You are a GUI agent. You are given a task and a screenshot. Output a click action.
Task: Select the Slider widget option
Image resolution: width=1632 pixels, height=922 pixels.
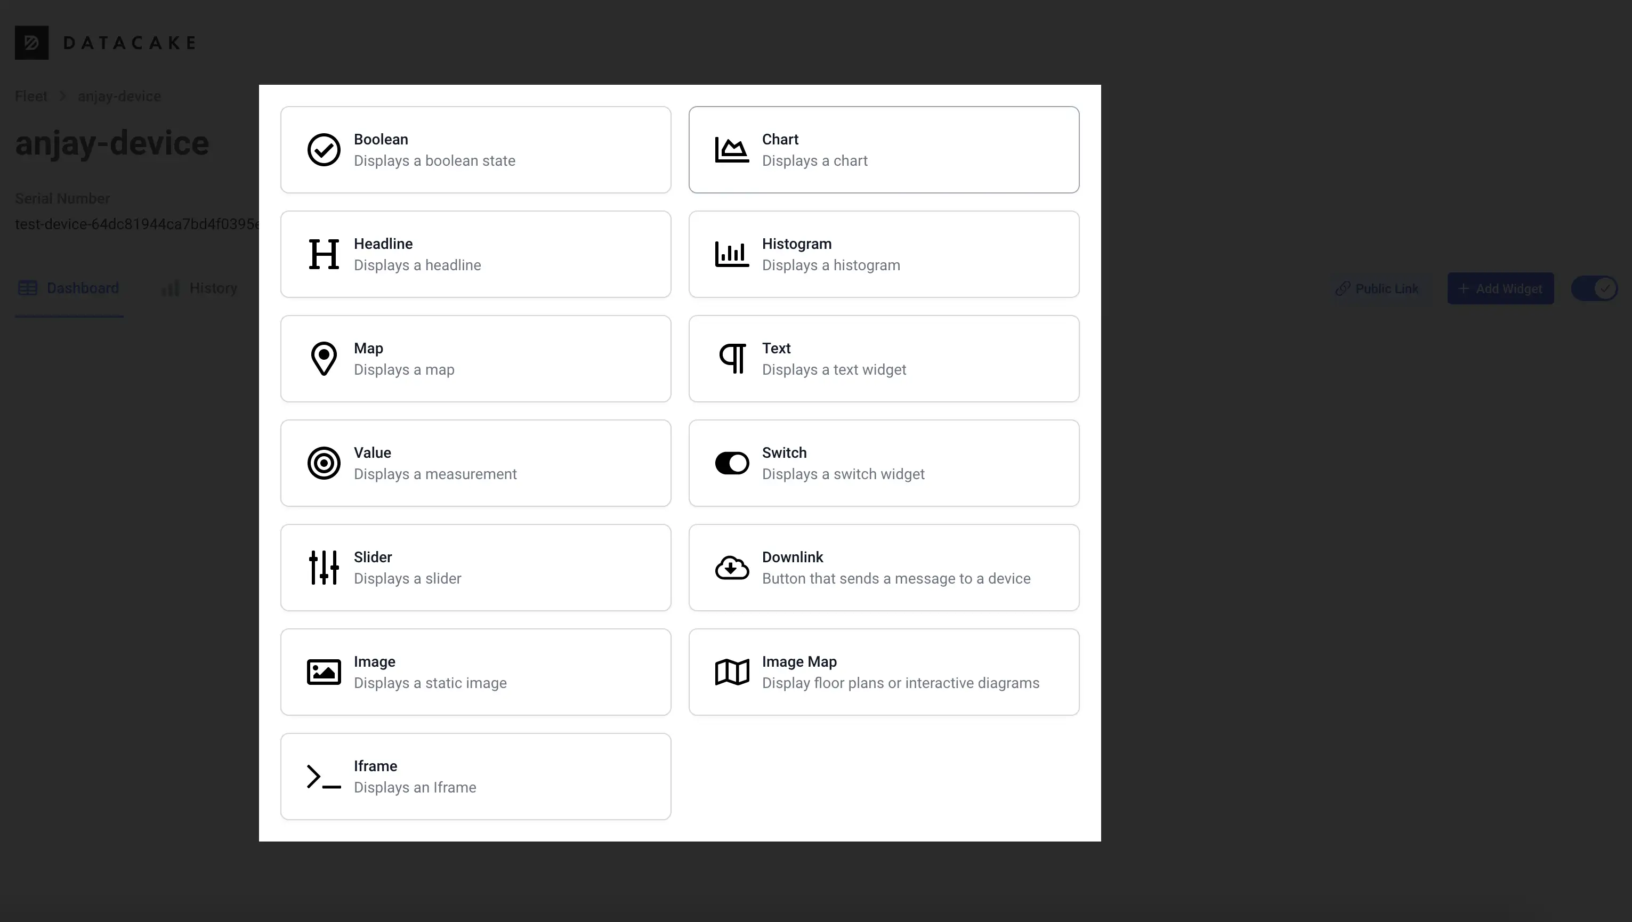coord(474,567)
